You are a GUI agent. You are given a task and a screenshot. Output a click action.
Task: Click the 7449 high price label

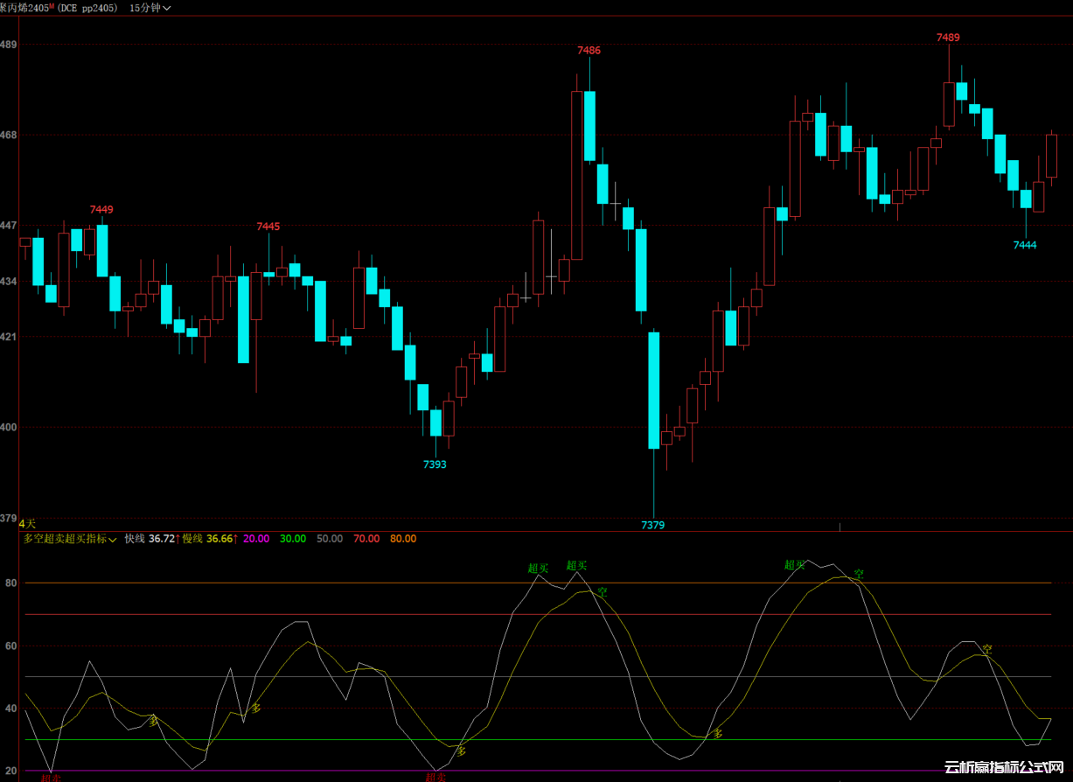click(x=101, y=210)
